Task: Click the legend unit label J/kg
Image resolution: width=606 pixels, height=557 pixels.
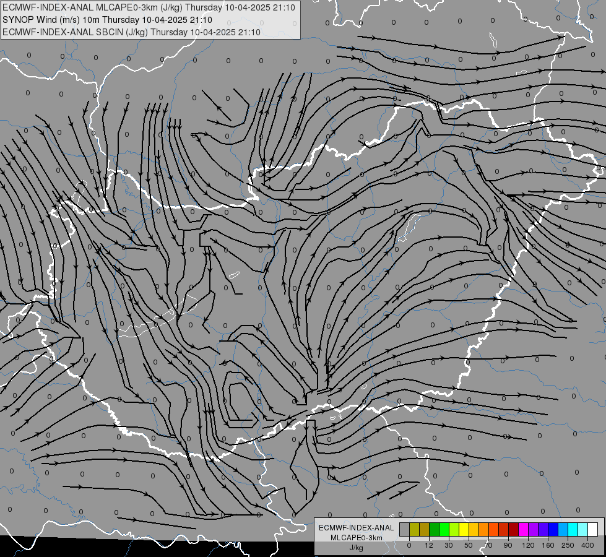Action: point(356,548)
